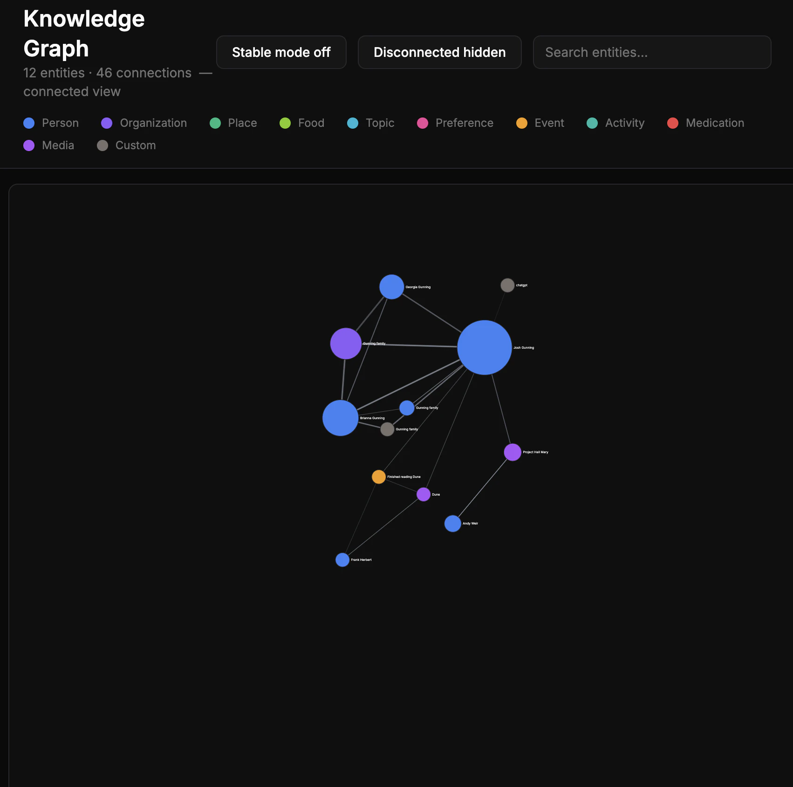Screen dimensions: 793x787
Task: Click the Person legend color dot
Action: click(29, 123)
